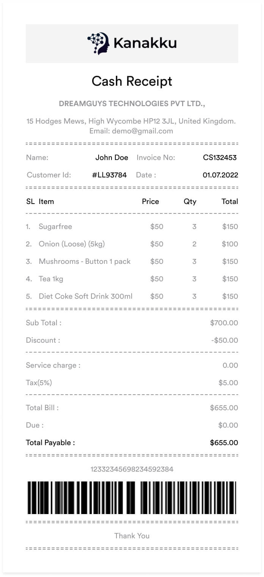The height and width of the screenshot is (577, 264).
Task: Click the Thank You text
Action: [132, 536]
